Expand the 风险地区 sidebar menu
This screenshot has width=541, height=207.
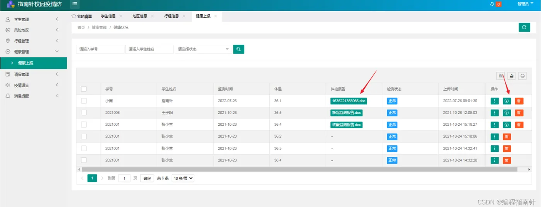(x=33, y=30)
